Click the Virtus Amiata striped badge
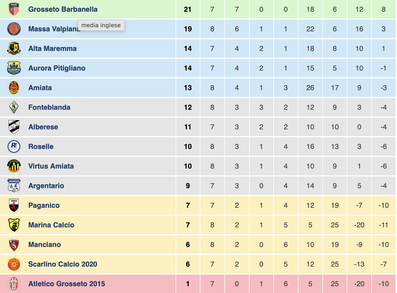This screenshot has height=293, width=397. coord(14,166)
